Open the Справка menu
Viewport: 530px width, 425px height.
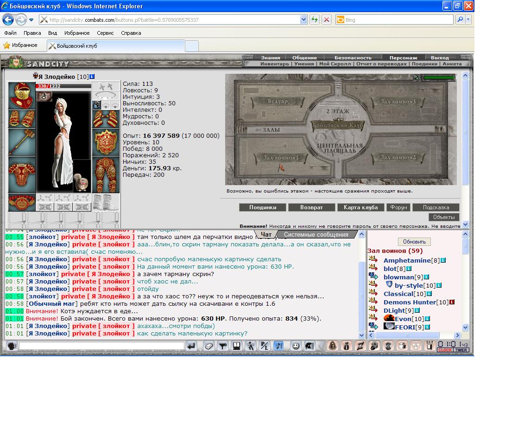pos(131,33)
